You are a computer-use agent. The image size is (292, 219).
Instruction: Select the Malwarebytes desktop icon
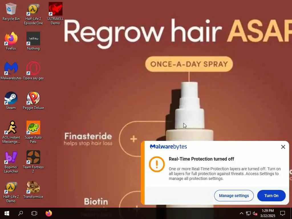[x=11, y=71]
